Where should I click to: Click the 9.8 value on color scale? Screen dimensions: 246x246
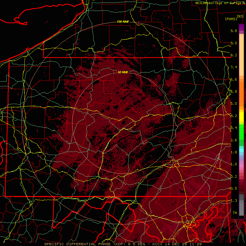click(x=234, y=31)
